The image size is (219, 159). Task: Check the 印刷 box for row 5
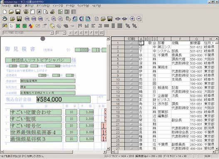(131, 59)
